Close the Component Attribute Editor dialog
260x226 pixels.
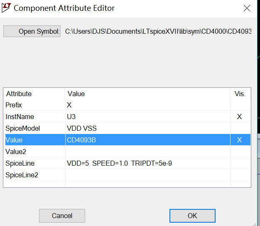[x=247, y=8]
